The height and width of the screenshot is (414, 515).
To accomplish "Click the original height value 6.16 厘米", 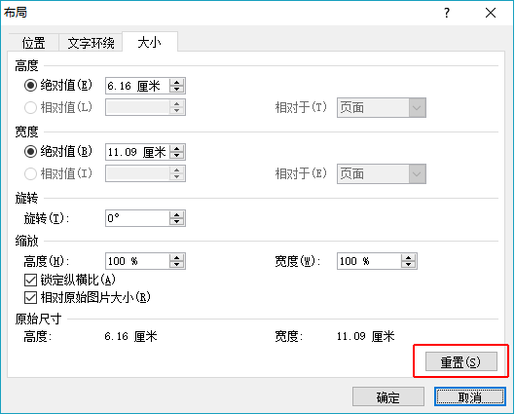I will point(131,336).
